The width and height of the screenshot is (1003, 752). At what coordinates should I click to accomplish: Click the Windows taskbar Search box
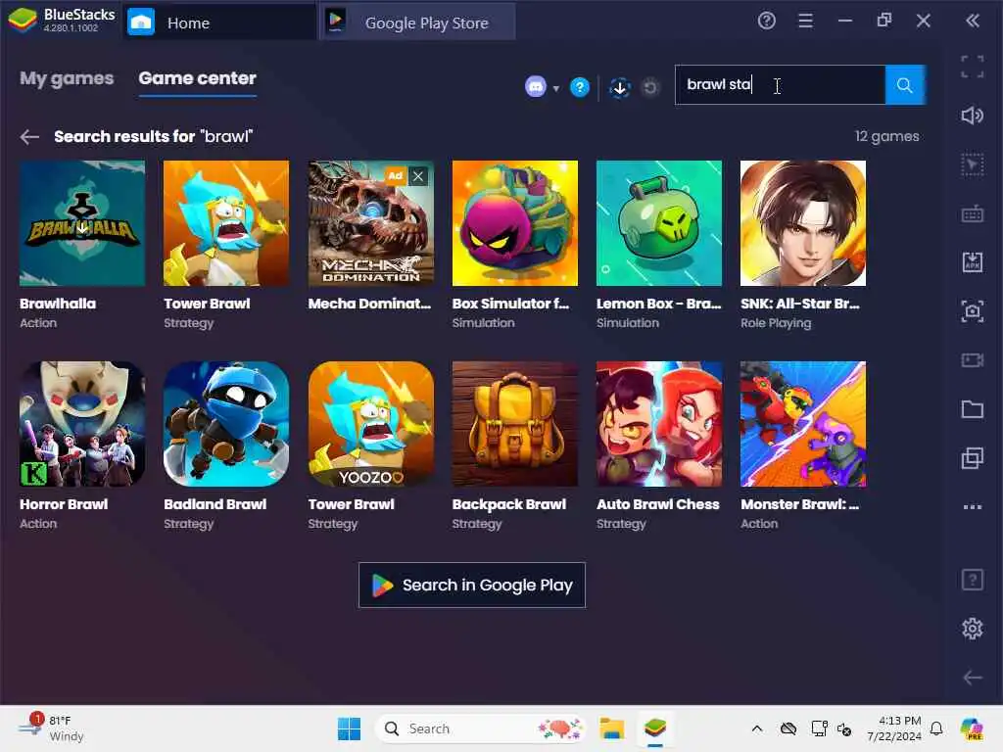coord(480,728)
